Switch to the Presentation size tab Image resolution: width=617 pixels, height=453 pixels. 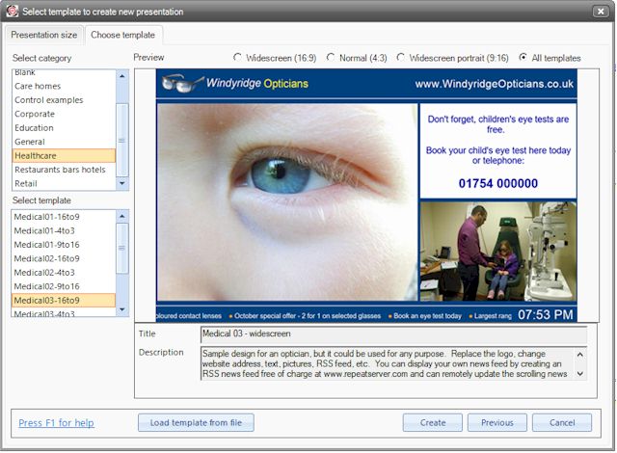pyautogui.click(x=43, y=35)
